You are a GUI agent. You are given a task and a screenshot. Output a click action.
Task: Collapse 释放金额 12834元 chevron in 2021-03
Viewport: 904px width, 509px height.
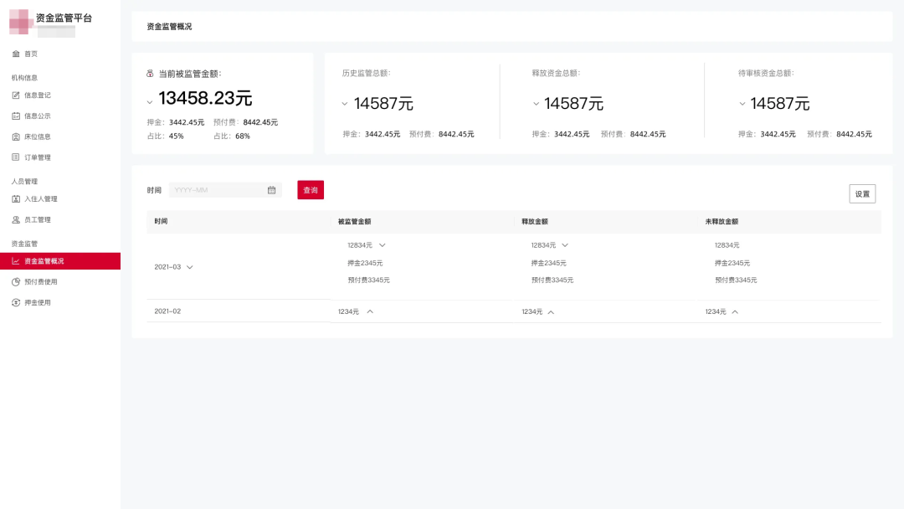tap(565, 245)
